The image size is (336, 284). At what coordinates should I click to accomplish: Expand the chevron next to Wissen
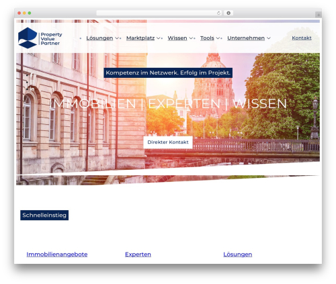[191, 38]
